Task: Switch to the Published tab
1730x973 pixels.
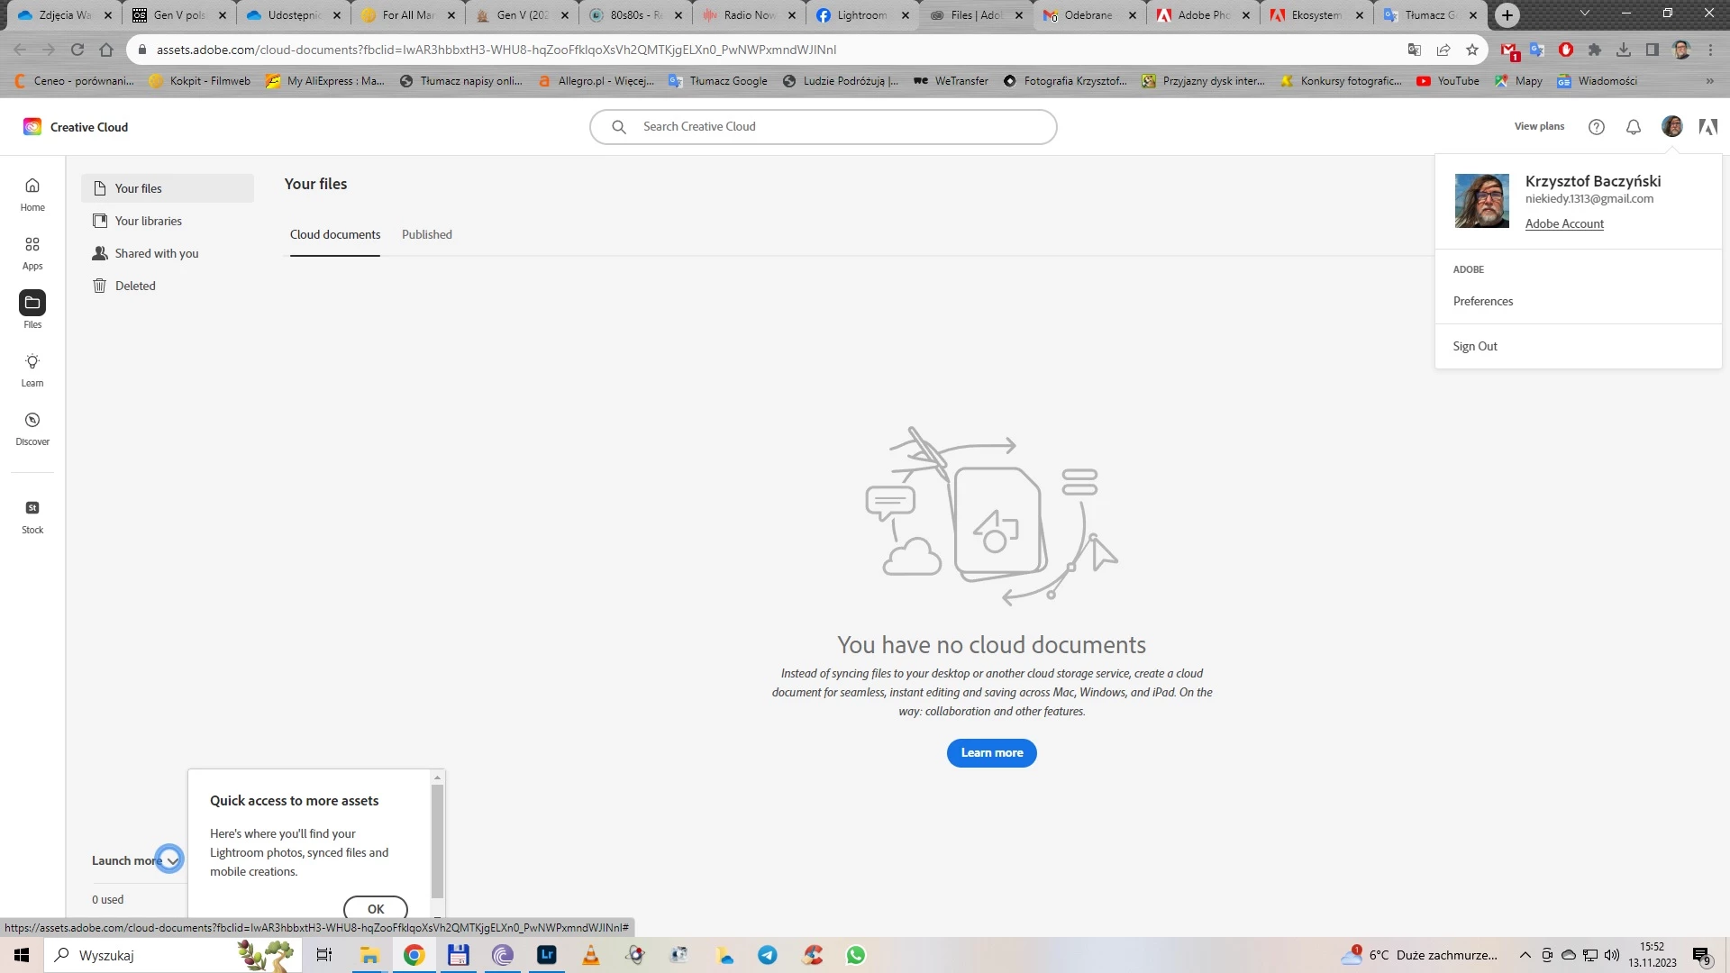Action: click(427, 234)
